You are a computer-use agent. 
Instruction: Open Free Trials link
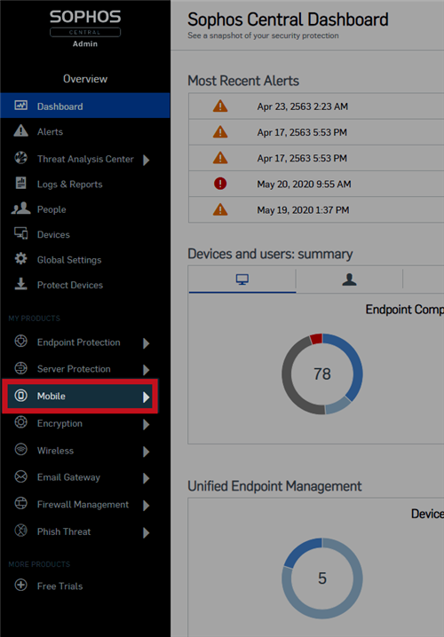tap(59, 586)
